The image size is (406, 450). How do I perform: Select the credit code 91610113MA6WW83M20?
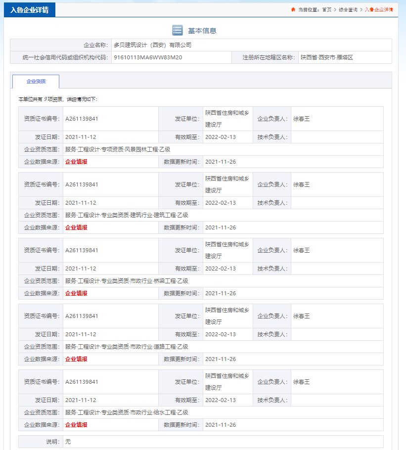pos(148,57)
